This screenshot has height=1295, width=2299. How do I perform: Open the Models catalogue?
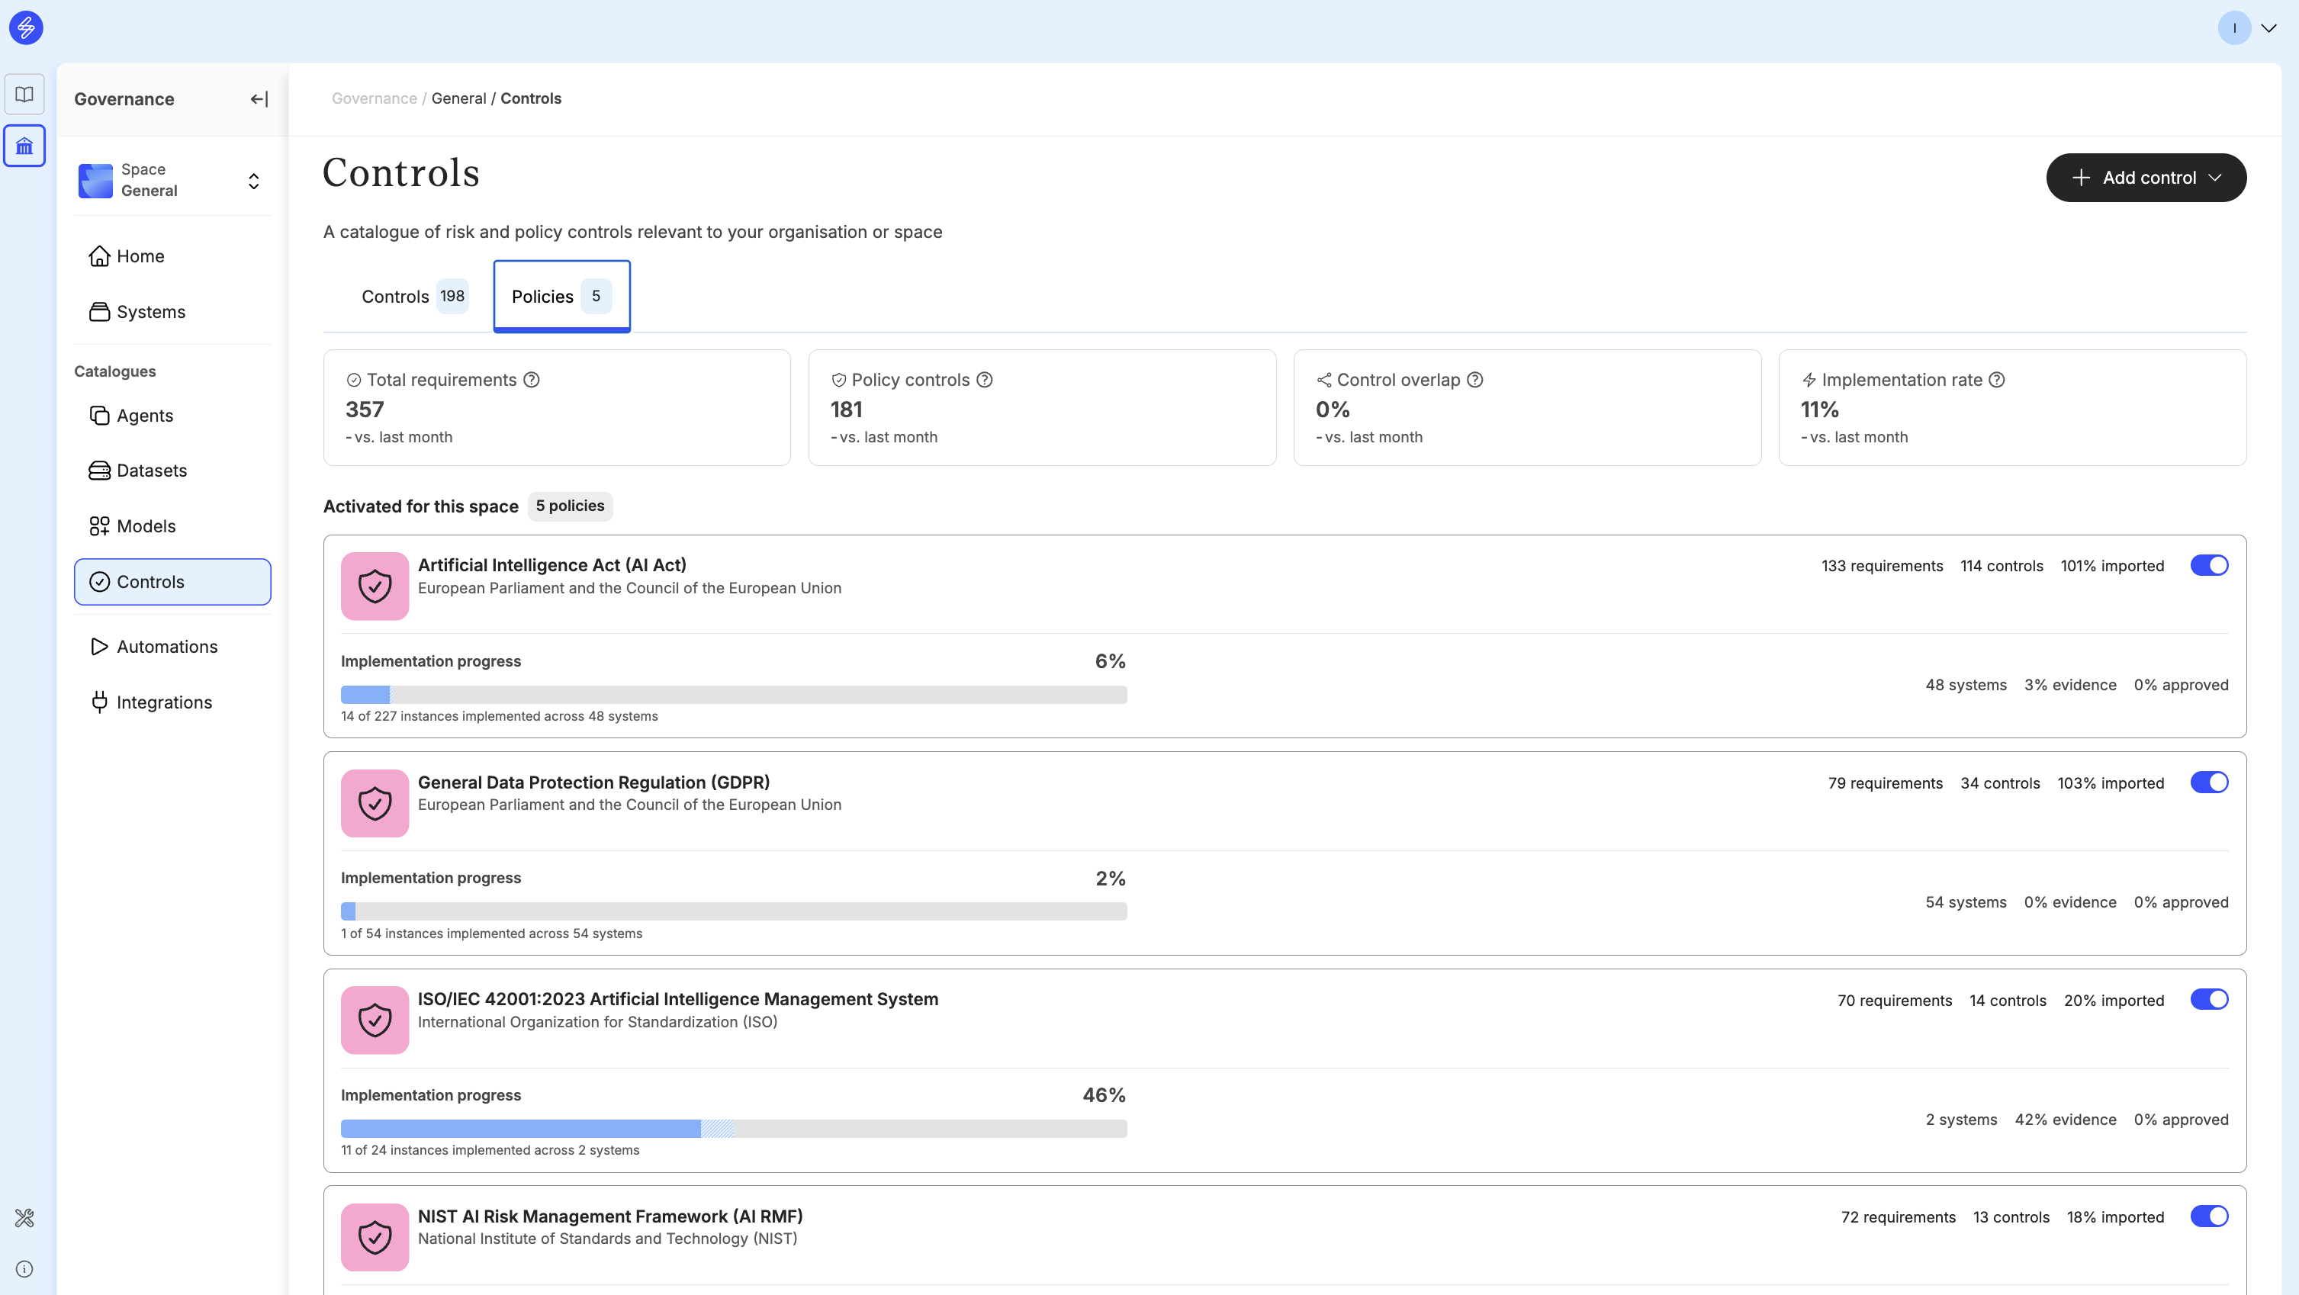[172, 525]
